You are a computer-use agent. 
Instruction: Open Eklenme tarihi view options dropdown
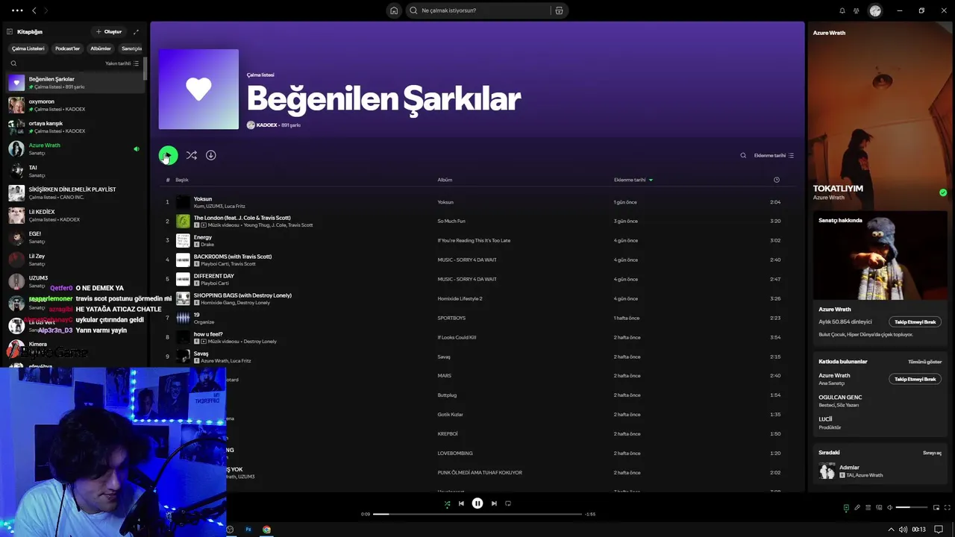click(774, 155)
